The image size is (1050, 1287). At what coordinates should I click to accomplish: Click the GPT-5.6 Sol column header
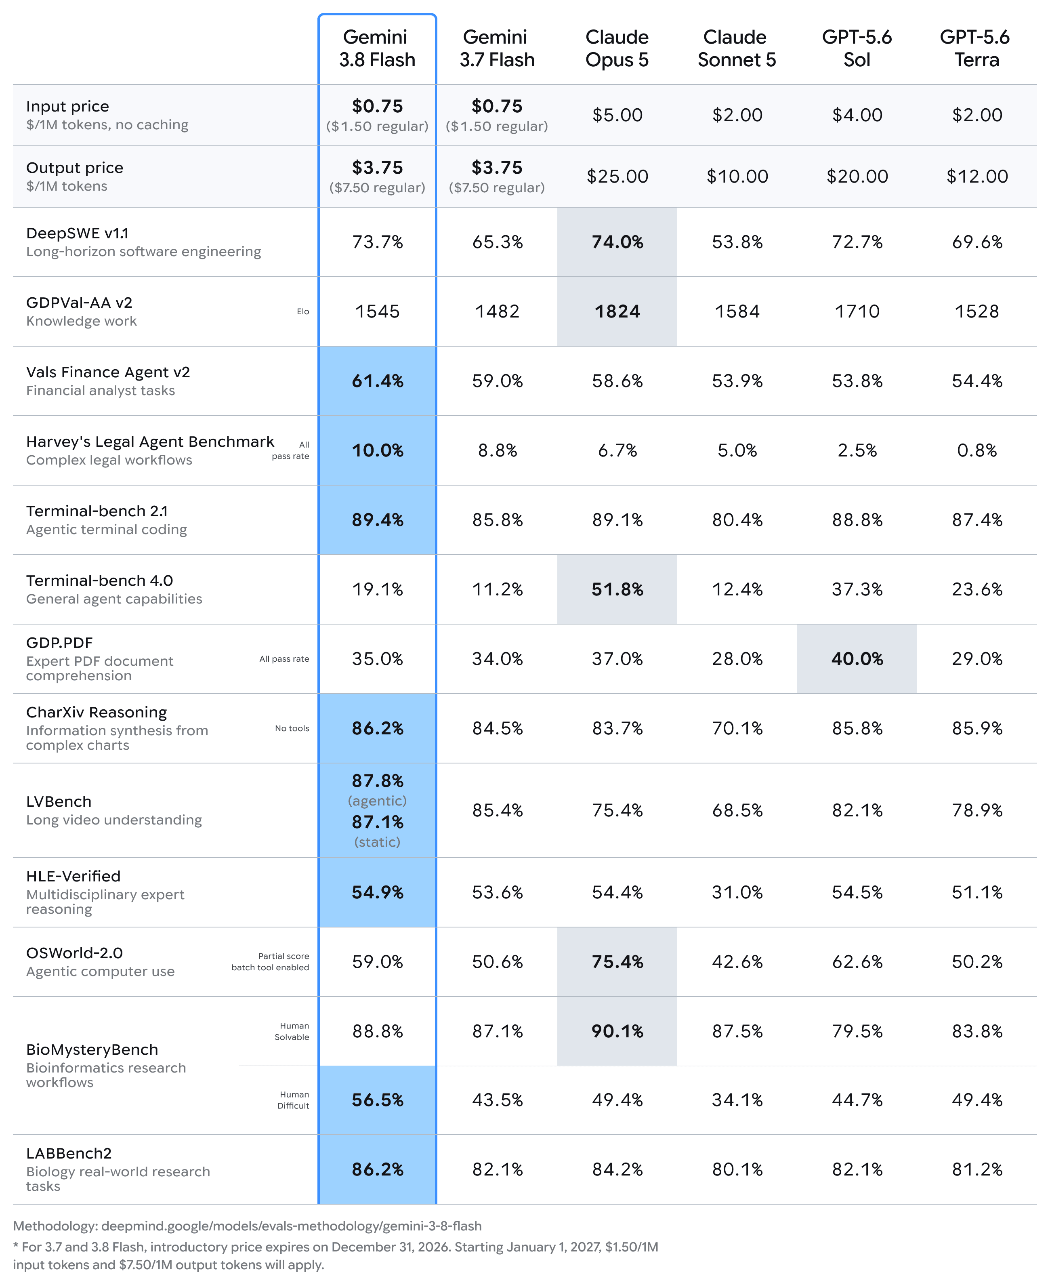[x=857, y=48]
